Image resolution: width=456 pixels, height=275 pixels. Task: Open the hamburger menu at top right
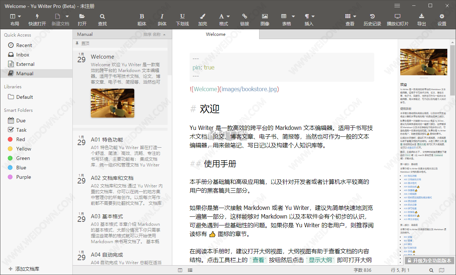point(397,6)
